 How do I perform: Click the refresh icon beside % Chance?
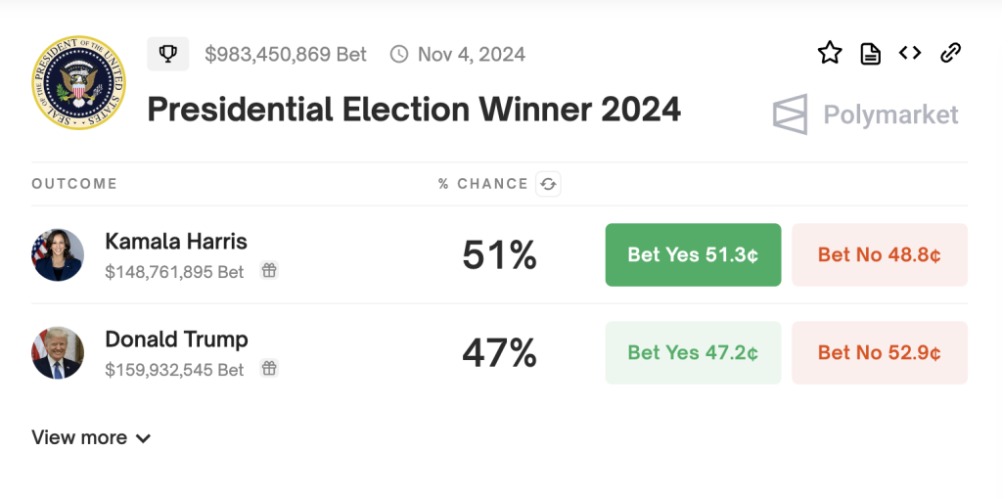(x=548, y=184)
